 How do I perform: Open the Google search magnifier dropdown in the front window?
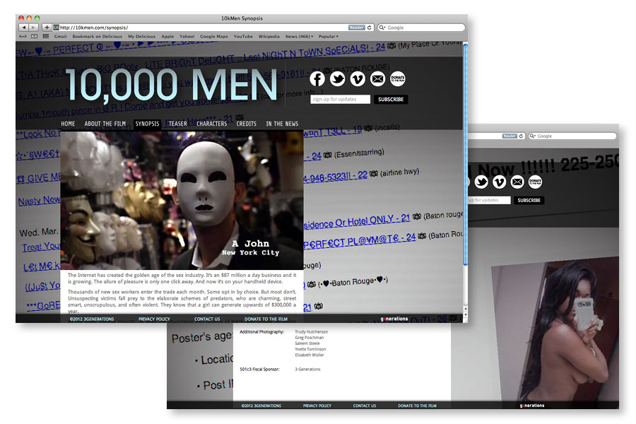click(383, 28)
